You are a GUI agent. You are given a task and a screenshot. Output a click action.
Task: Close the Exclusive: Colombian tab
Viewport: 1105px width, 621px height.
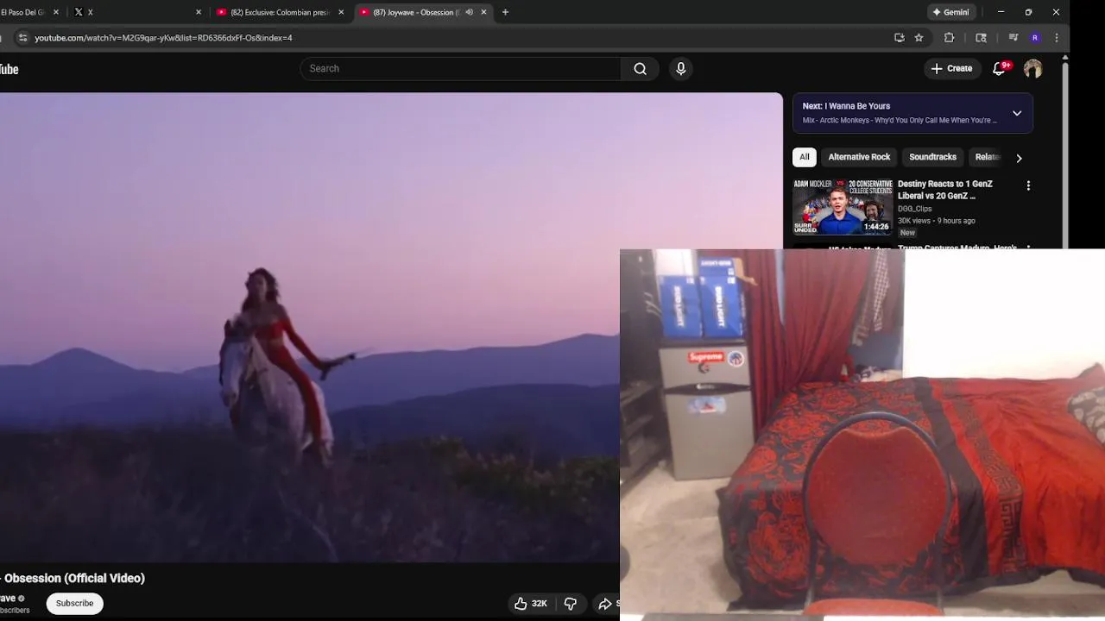(x=341, y=12)
